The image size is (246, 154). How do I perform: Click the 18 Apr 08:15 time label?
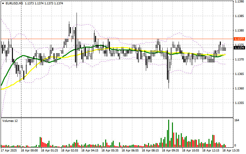coord(150,151)
